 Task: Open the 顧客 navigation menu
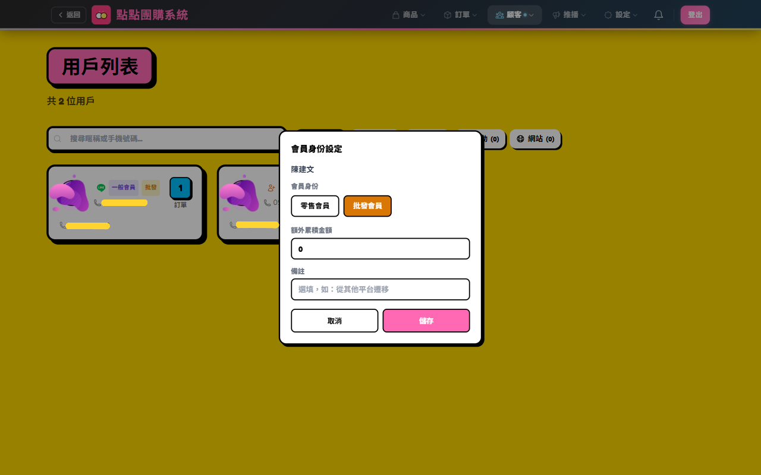(514, 15)
